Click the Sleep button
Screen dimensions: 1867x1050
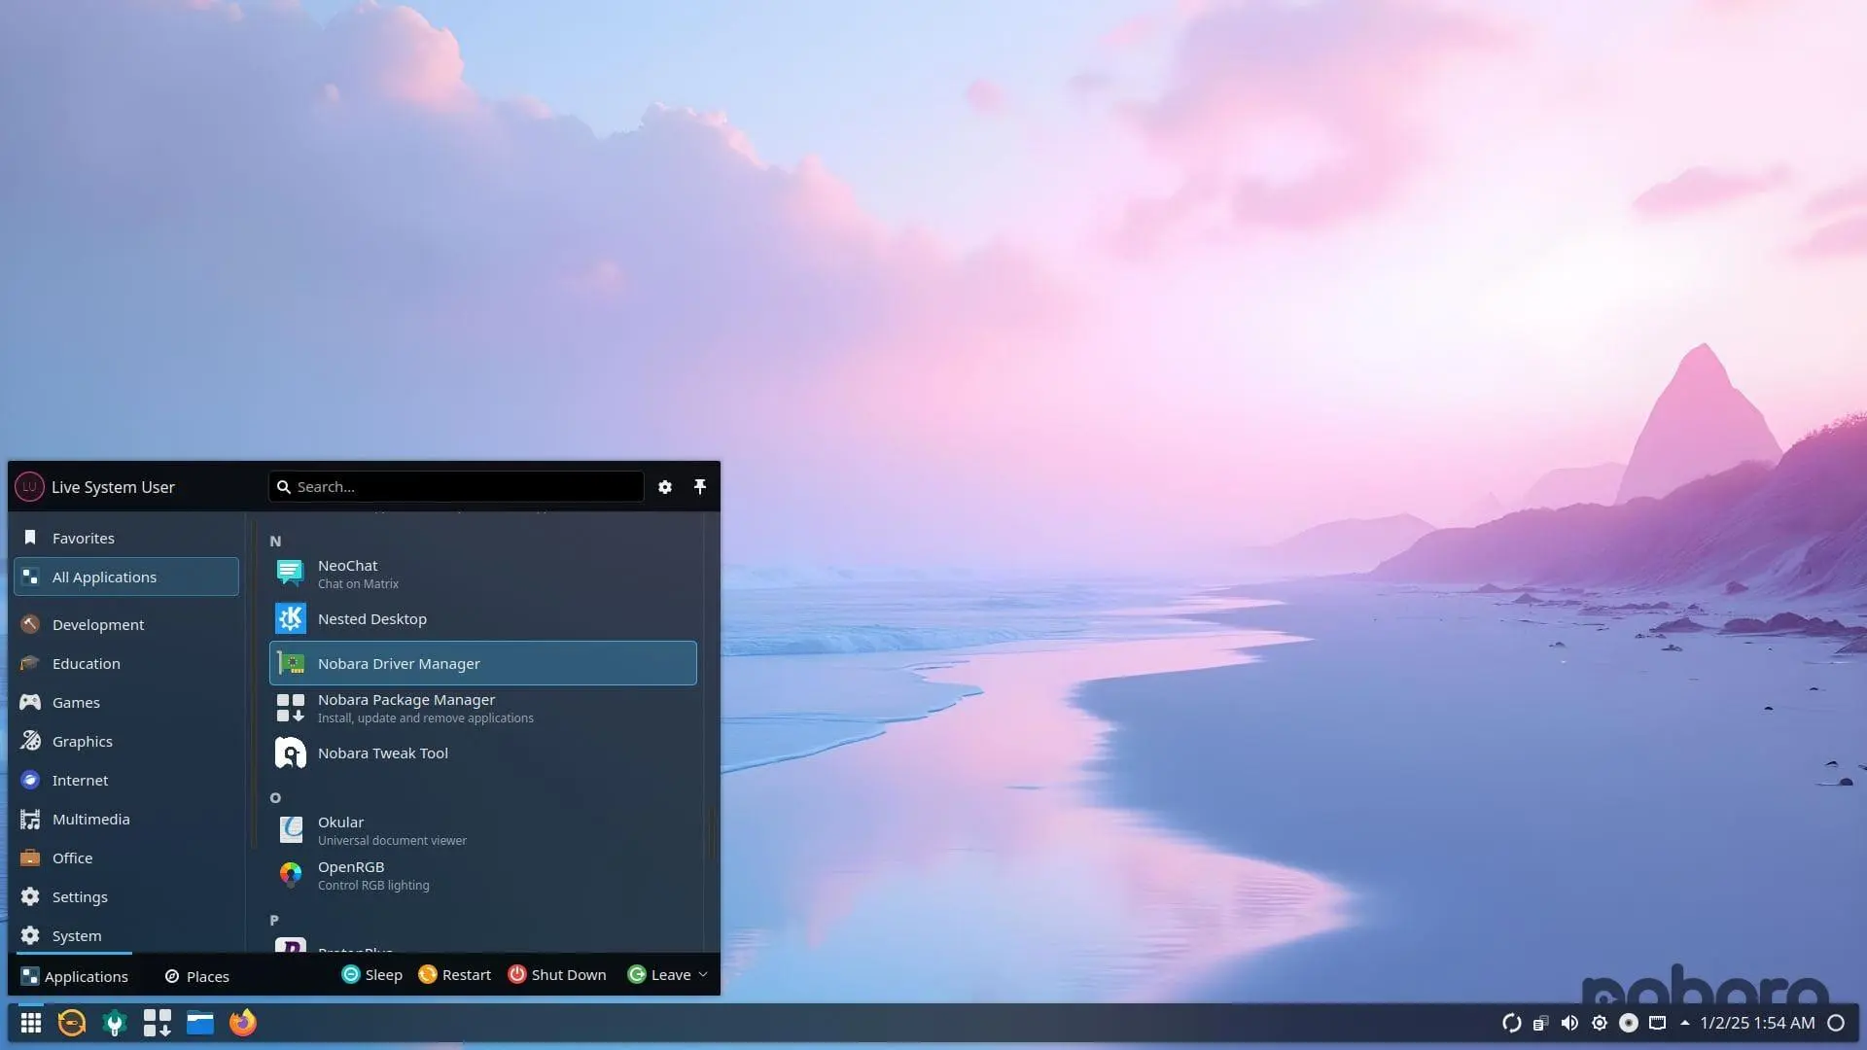click(x=371, y=974)
